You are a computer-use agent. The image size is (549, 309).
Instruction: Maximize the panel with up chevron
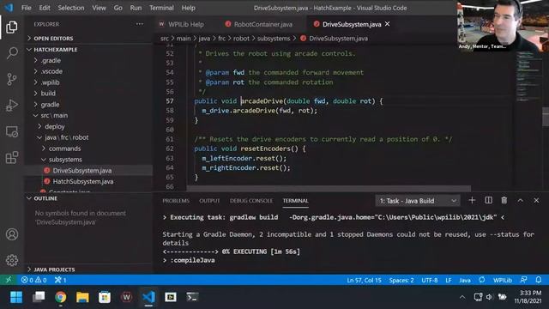click(x=521, y=200)
